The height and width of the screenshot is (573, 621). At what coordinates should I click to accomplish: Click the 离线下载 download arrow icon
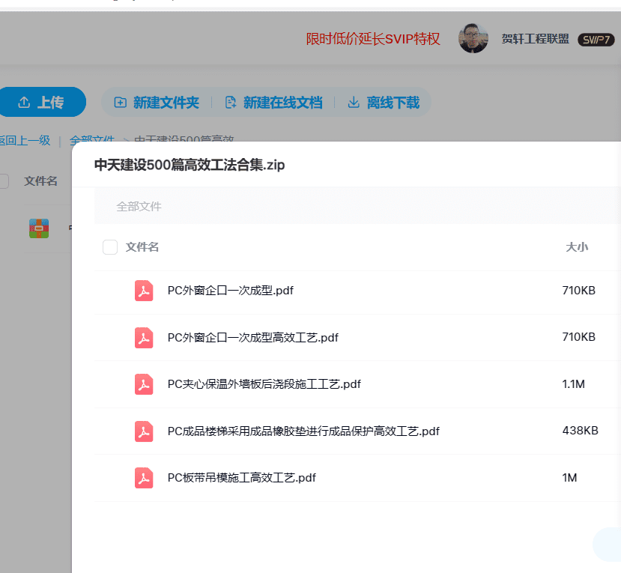pos(354,103)
